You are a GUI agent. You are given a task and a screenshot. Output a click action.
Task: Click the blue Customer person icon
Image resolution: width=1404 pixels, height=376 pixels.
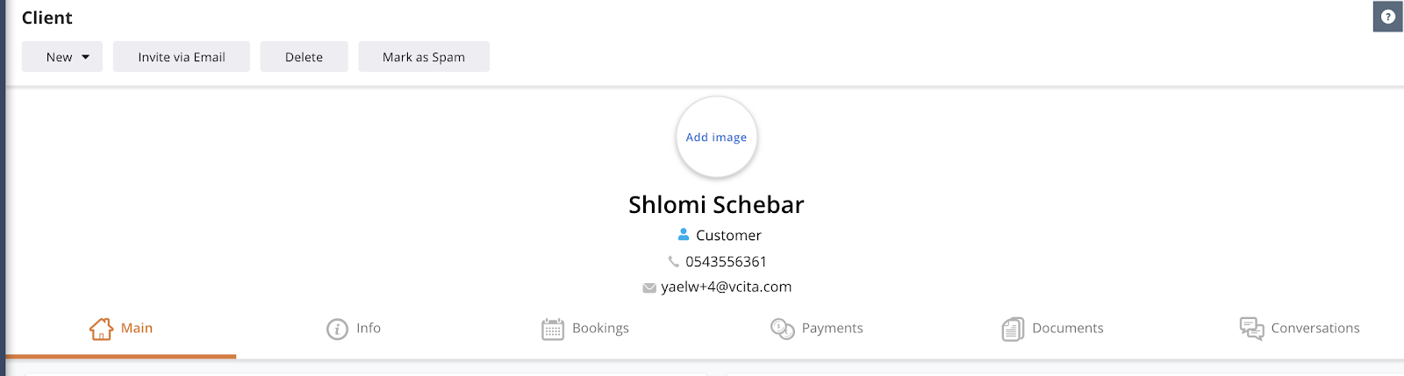[x=684, y=234]
